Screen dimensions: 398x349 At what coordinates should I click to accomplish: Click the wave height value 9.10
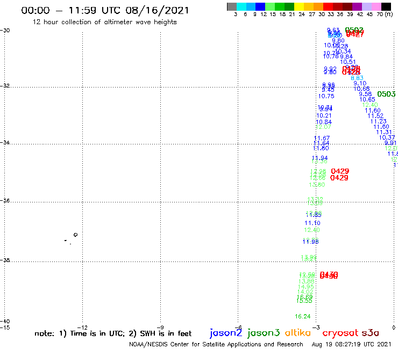click(360, 83)
